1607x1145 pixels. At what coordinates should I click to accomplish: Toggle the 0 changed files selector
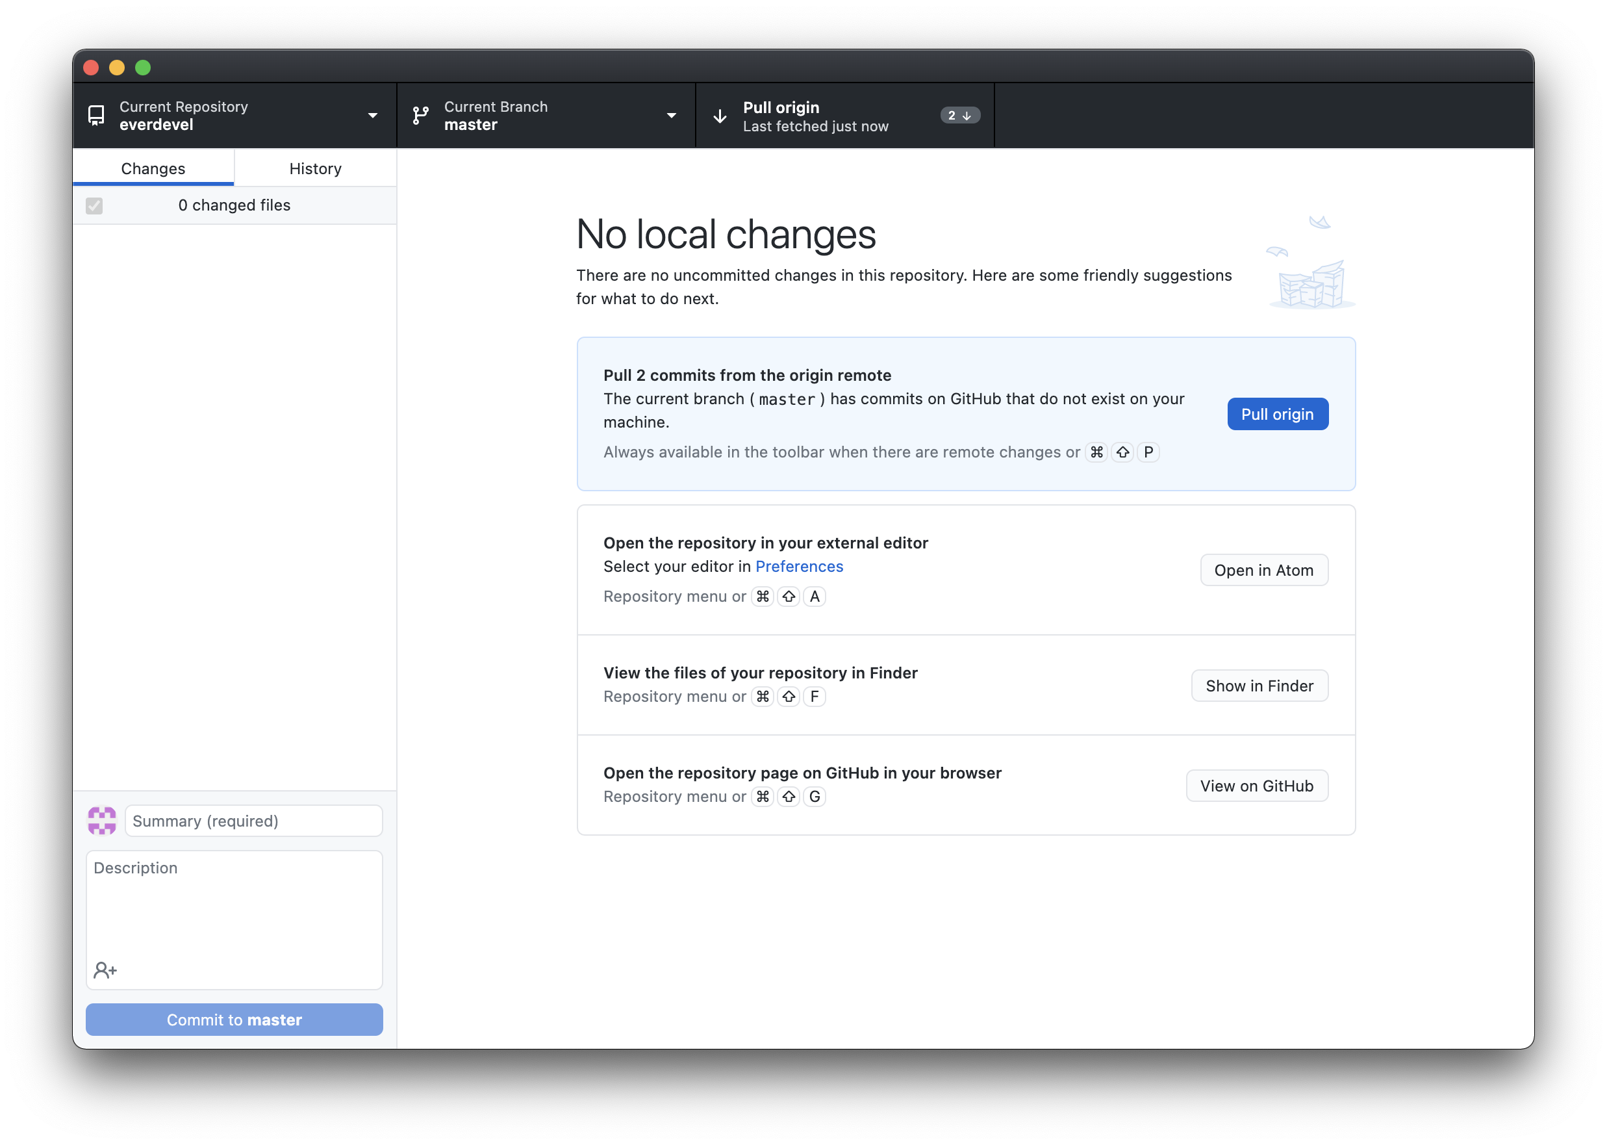[95, 205]
